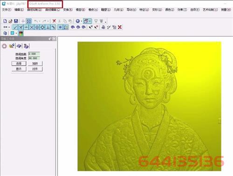The width and height of the screenshot is (233, 176).
Task: Open the dropdown arrow beside the sphere icon
Action: click(82, 21)
